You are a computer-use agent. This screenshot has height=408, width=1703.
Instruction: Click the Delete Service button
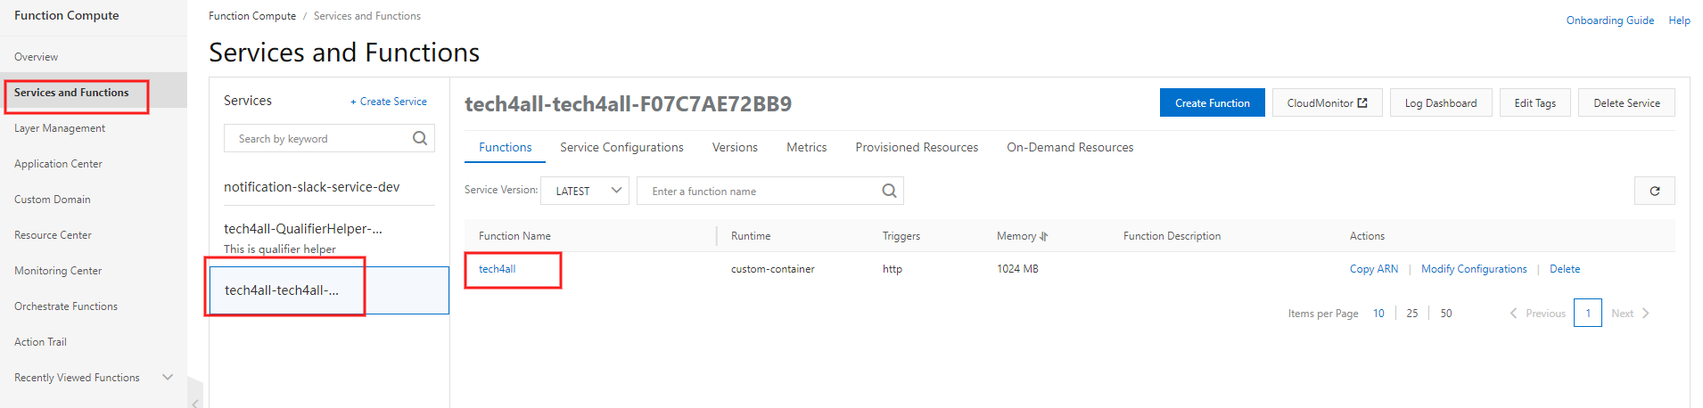click(x=1626, y=102)
